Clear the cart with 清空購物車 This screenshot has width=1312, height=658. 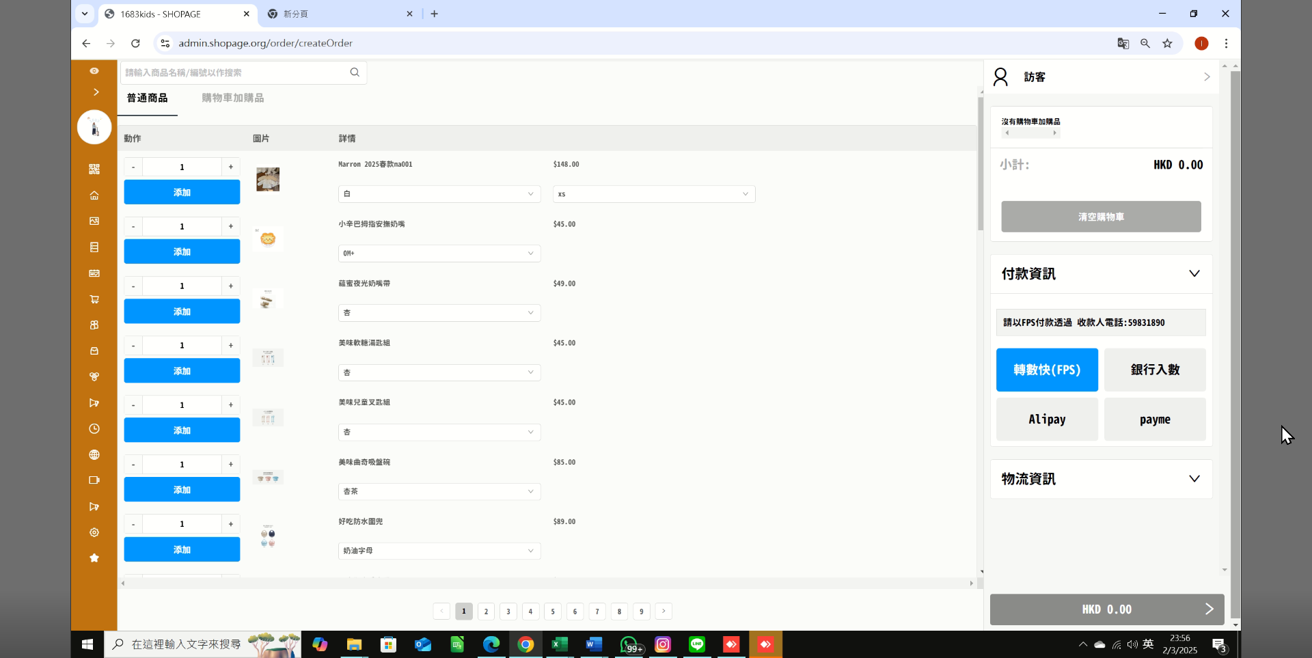[1101, 217]
